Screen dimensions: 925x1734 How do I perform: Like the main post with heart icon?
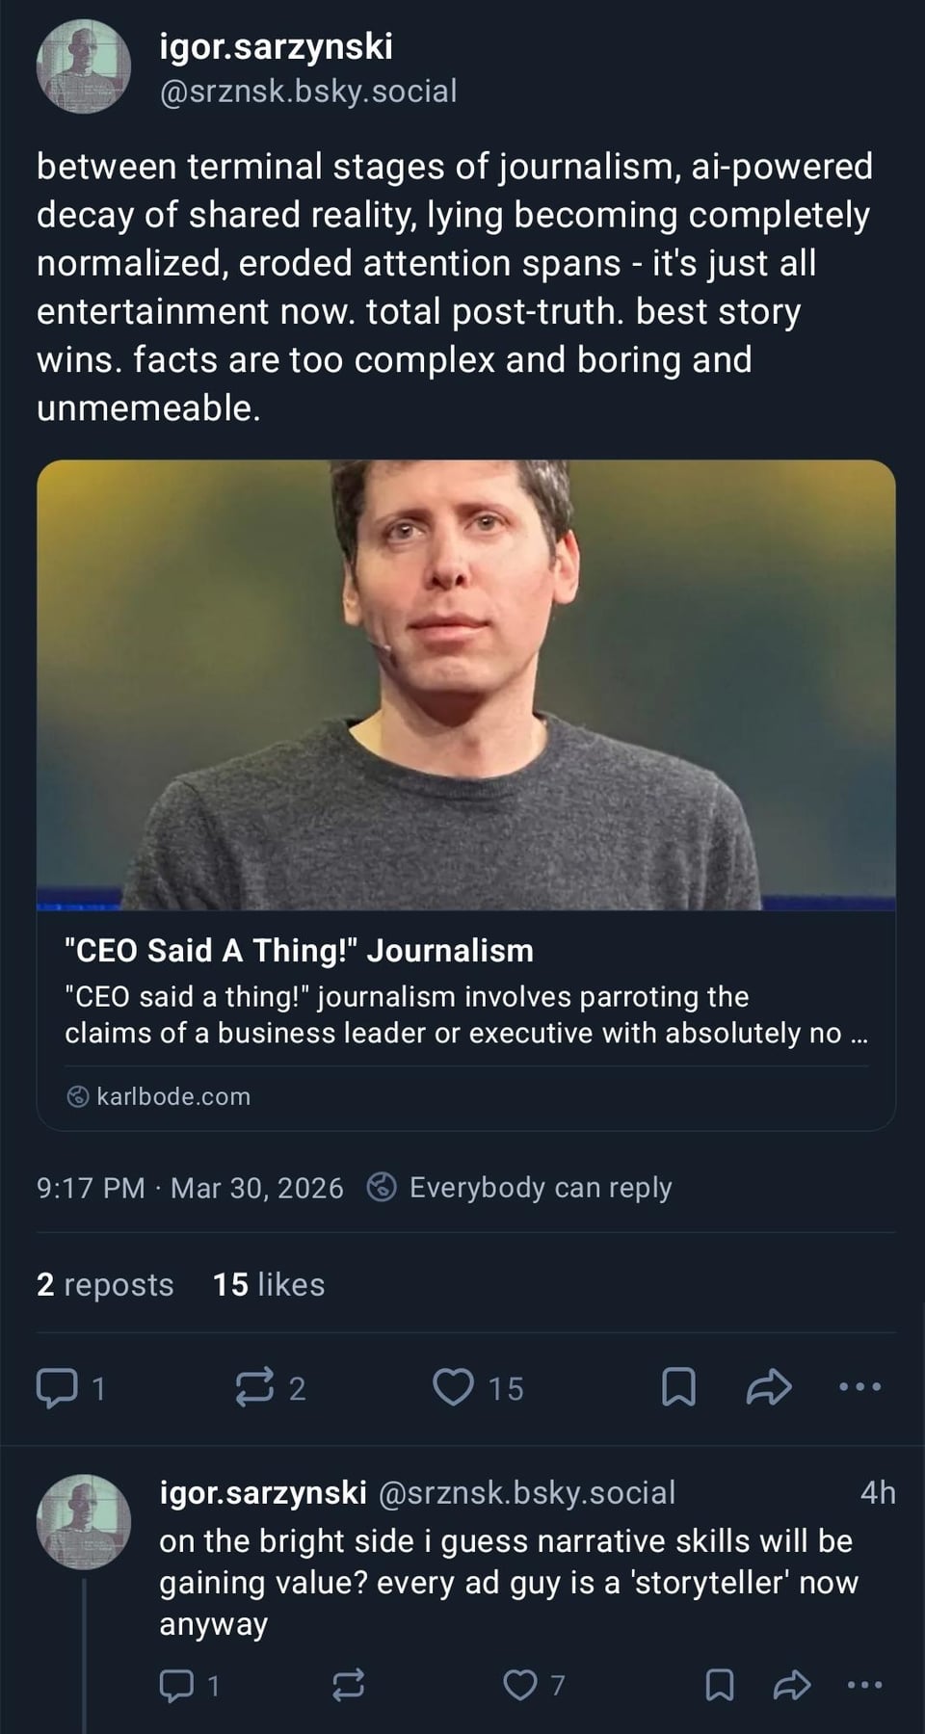453,1387
